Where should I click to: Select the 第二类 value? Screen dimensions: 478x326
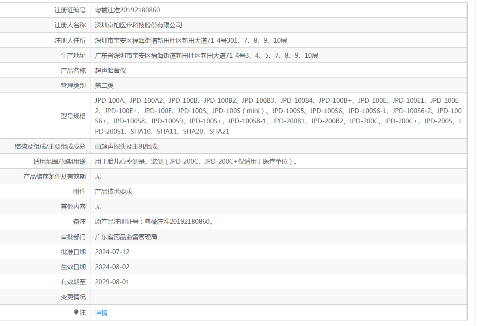(104, 85)
